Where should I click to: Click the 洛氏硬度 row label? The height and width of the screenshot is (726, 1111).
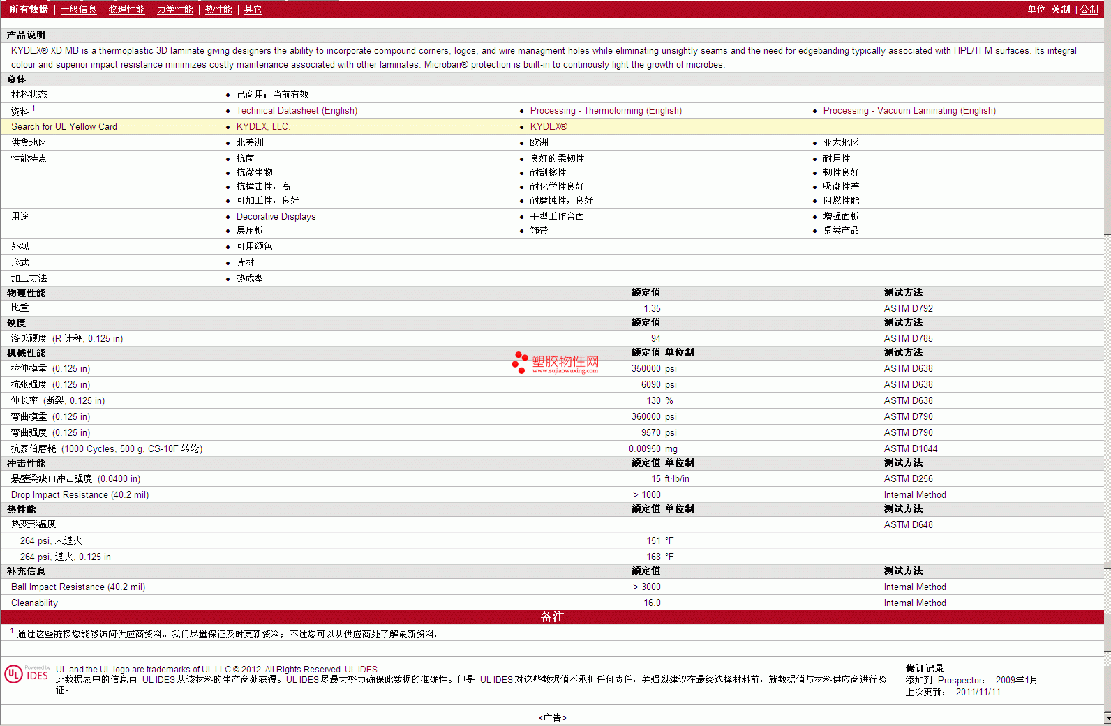click(67, 339)
